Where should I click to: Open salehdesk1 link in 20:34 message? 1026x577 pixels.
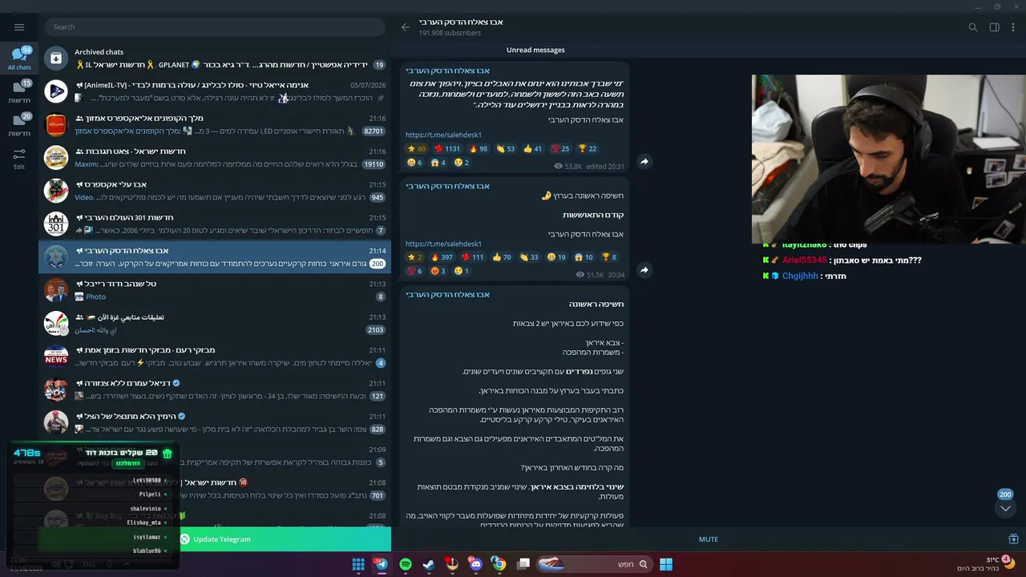pyautogui.click(x=443, y=244)
